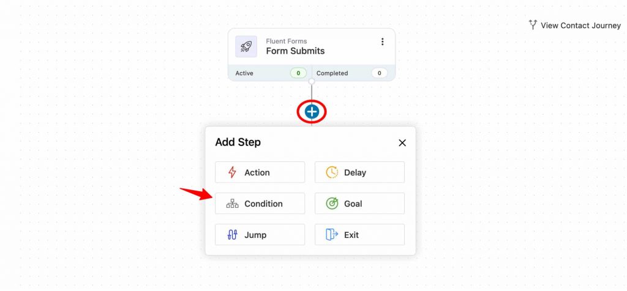This screenshot has height=291, width=627.
Task: Click the Completed count badge
Action: point(380,73)
